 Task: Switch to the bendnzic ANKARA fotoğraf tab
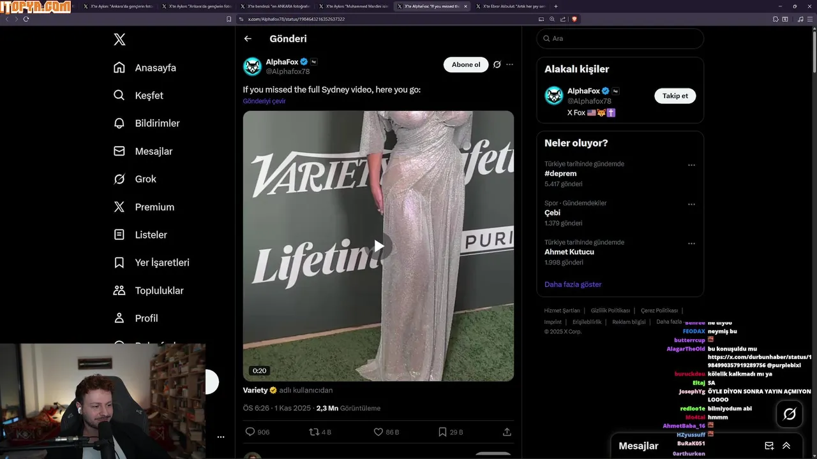pos(275,6)
